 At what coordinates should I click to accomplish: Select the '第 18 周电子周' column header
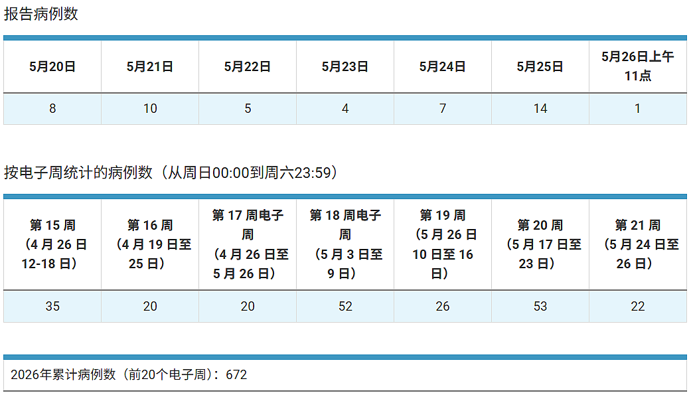[345, 244]
